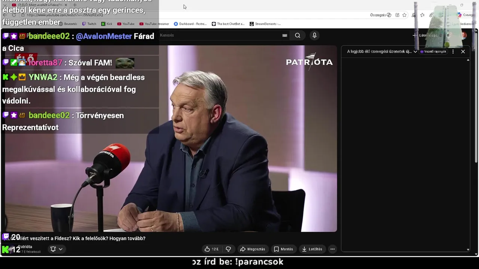Close the live chat panel

[463, 52]
